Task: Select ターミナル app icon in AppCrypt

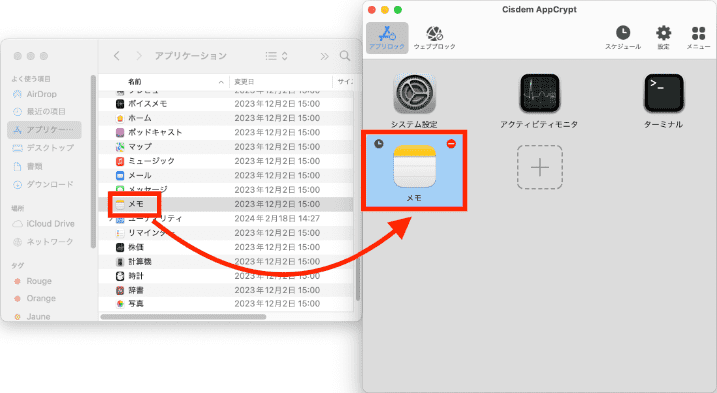Action: pos(664,94)
